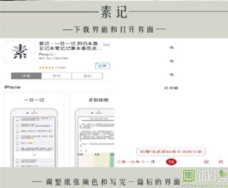Screen dimensions: 228x188
Task: Click the red tooltip bubble about today's diary
Action: pos(171,152)
